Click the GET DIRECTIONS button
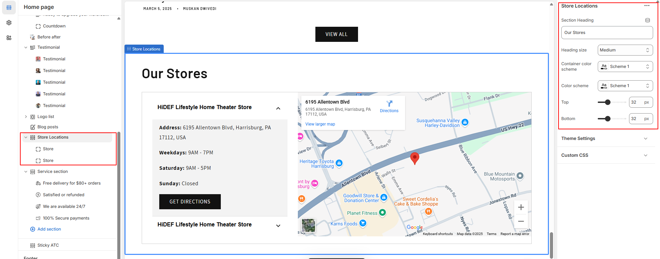This screenshot has width=660, height=259. 190,202
